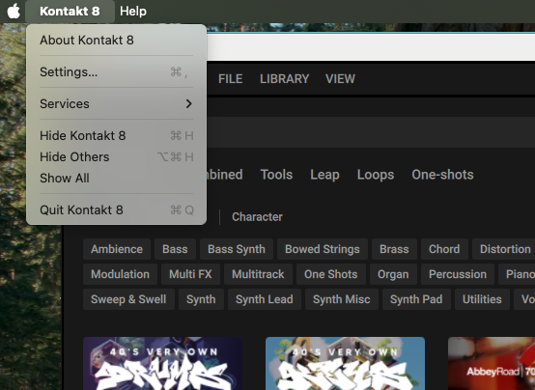Click the Piano tag
The width and height of the screenshot is (535, 390).
(x=517, y=274)
